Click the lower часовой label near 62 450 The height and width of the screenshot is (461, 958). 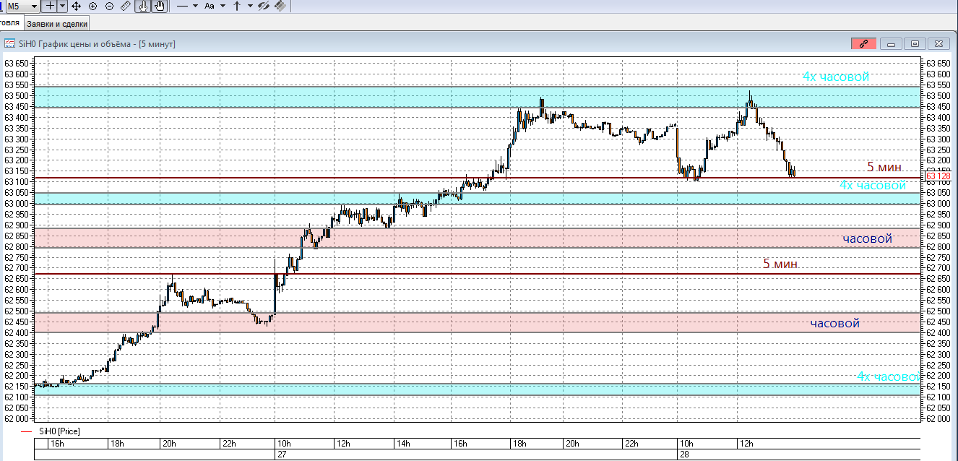[x=834, y=323]
